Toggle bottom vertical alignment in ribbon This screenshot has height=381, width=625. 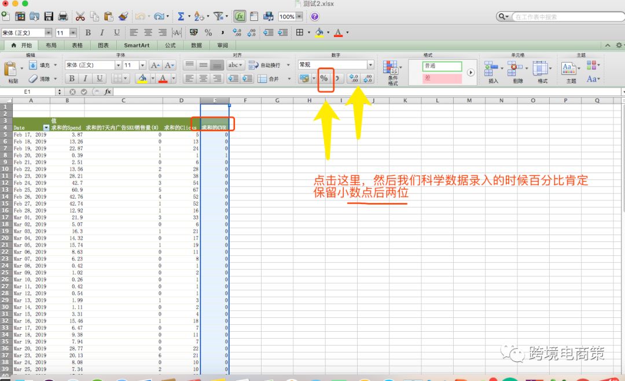[x=217, y=65]
